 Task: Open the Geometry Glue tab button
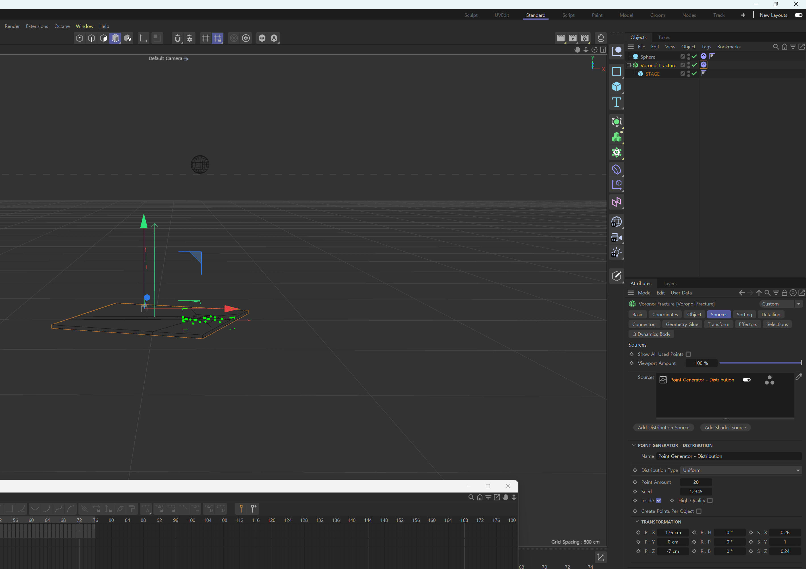coord(682,324)
